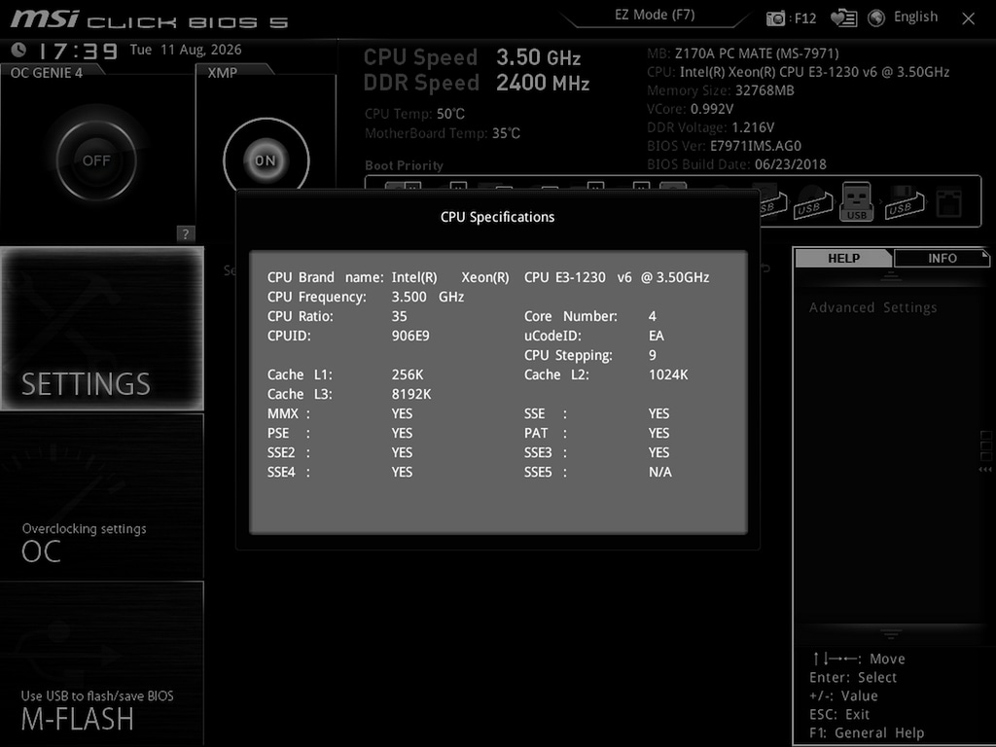Viewport: 996px width, 747px height.
Task: Open the SETTINGS menu tile
Action: point(101,329)
